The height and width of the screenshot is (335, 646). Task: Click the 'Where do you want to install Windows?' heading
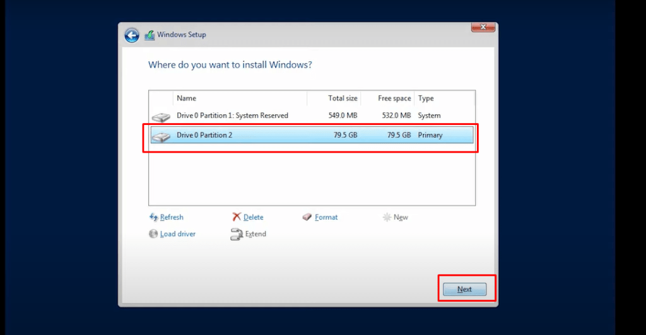(x=230, y=65)
